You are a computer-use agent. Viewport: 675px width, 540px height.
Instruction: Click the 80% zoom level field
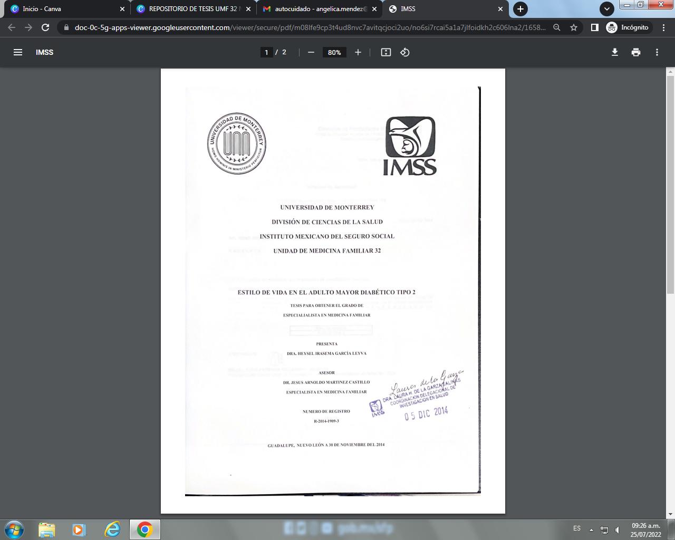point(334,52)
